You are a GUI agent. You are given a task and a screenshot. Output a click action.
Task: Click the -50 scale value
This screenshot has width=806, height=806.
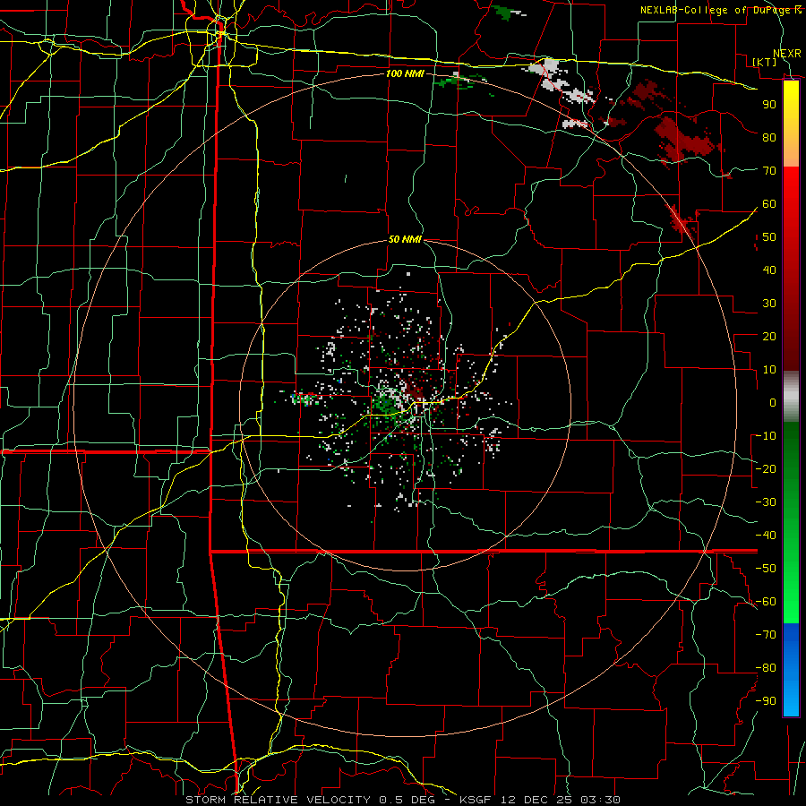click(766, 569)
